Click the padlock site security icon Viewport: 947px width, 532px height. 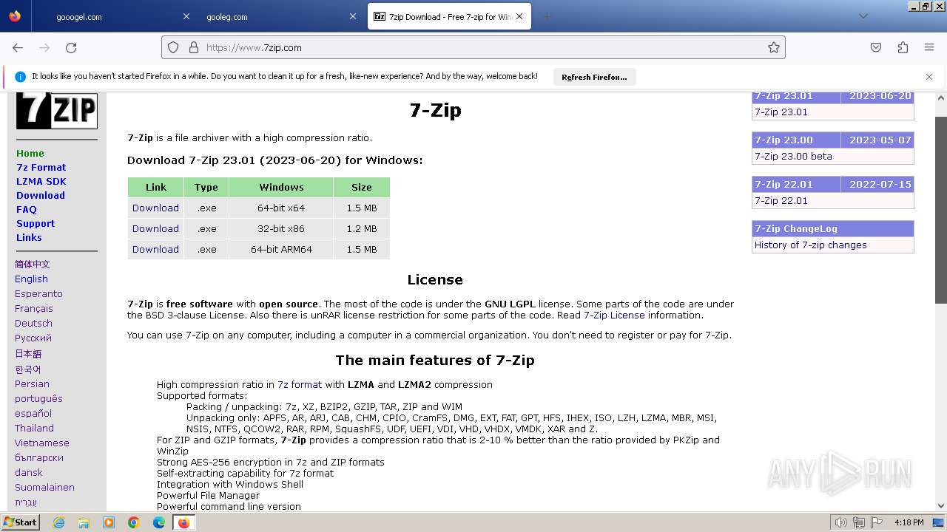point(194,47)
